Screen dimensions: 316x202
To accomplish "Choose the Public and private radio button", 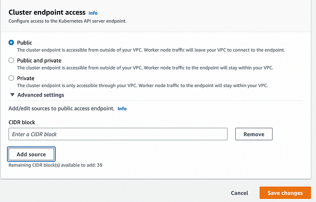I will pos(11,60).
